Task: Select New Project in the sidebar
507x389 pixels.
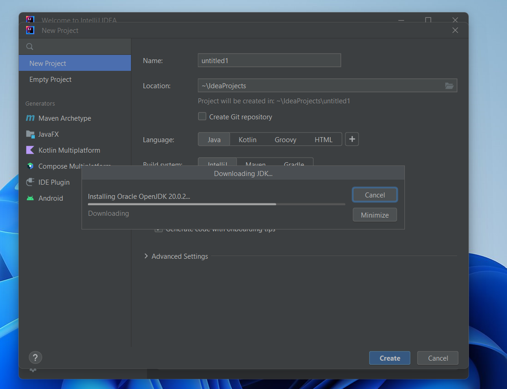Action: (75, 63)
